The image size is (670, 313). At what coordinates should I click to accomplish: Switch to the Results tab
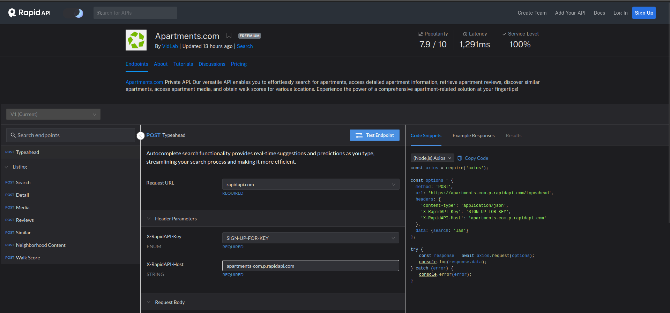tap(514, 135)
